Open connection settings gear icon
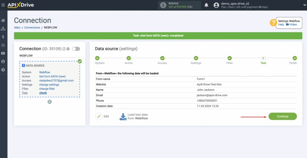The height and width of the screenshot is (158, 307). pyautogui.click(x=68, y=49)
